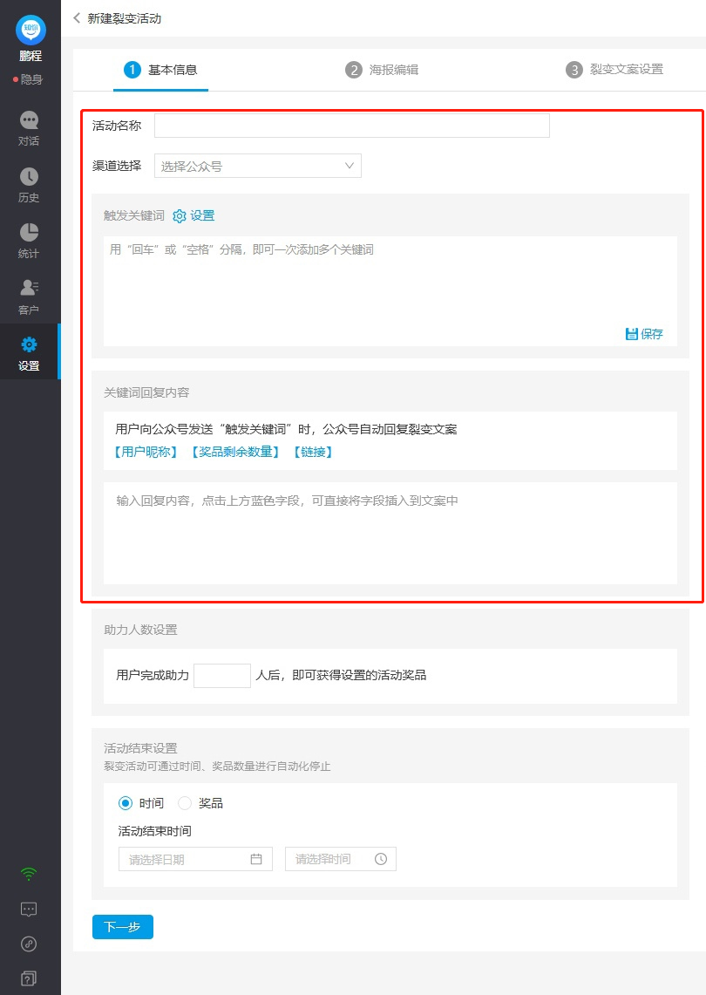Click the 设置 link beside 触发关键词
This screenshot has height=995, width=706.
(202, 215)
